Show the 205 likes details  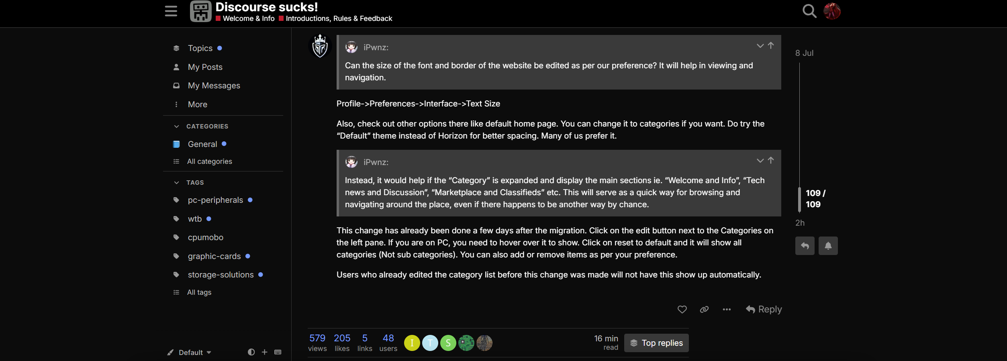[342, 343]
